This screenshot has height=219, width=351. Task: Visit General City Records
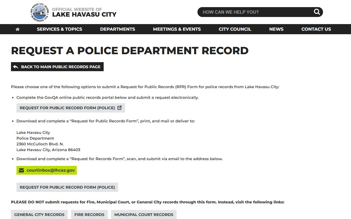click(39, 215)
